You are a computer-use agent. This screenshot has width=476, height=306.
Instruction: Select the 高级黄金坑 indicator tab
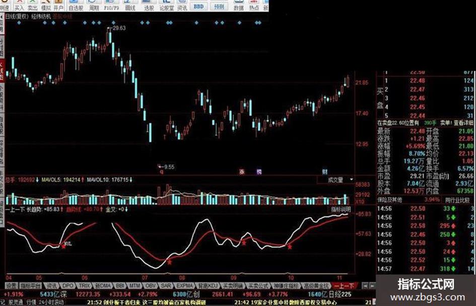tap(317, 286)
